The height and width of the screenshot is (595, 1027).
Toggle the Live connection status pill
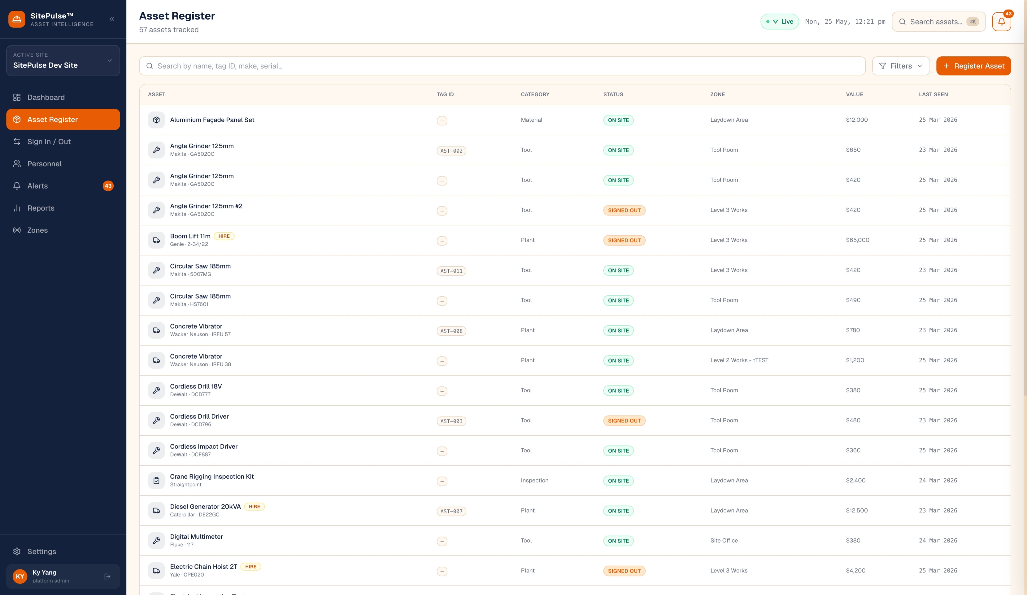pyautogui.click(x=779, y=22)
